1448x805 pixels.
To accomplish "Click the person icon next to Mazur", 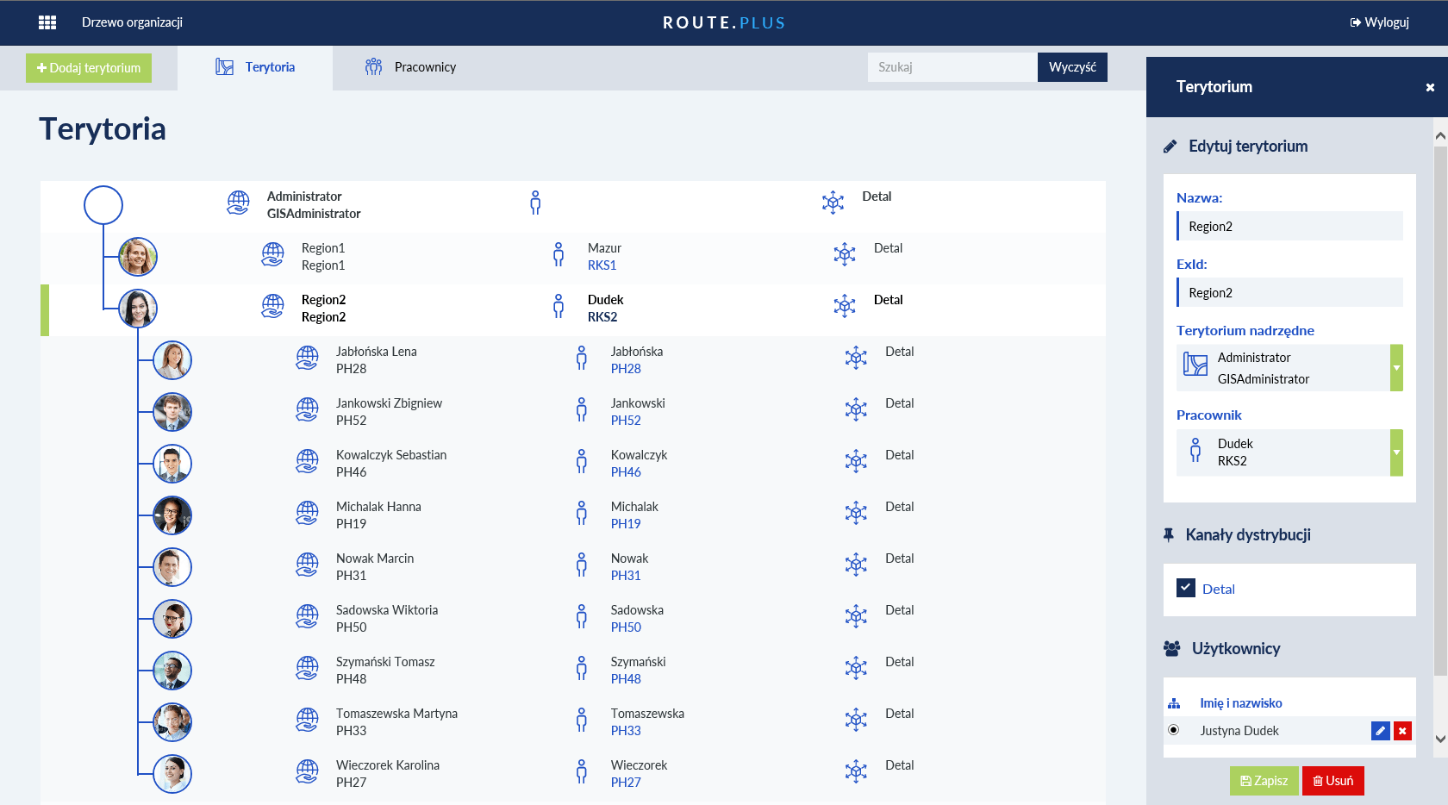I will click(x=559, y=255).
